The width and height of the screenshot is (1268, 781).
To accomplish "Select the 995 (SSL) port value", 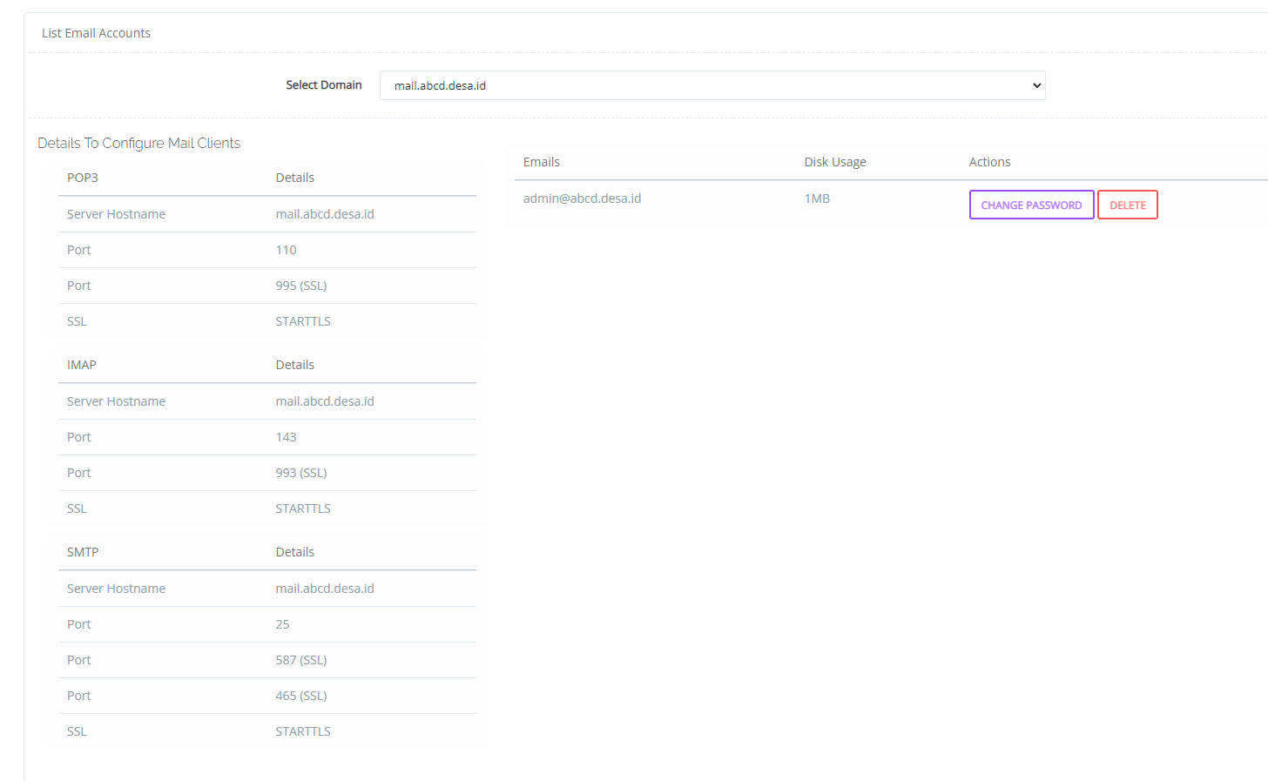I will click(x=301, y=286).
